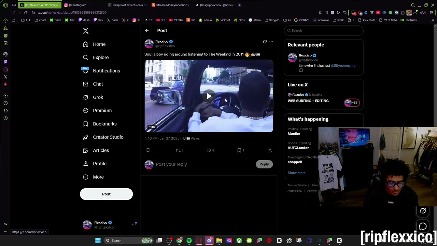Open the kick stats bookmarks folder
The height and width of the screenshot is (246, 437).
tap(367, 20)
